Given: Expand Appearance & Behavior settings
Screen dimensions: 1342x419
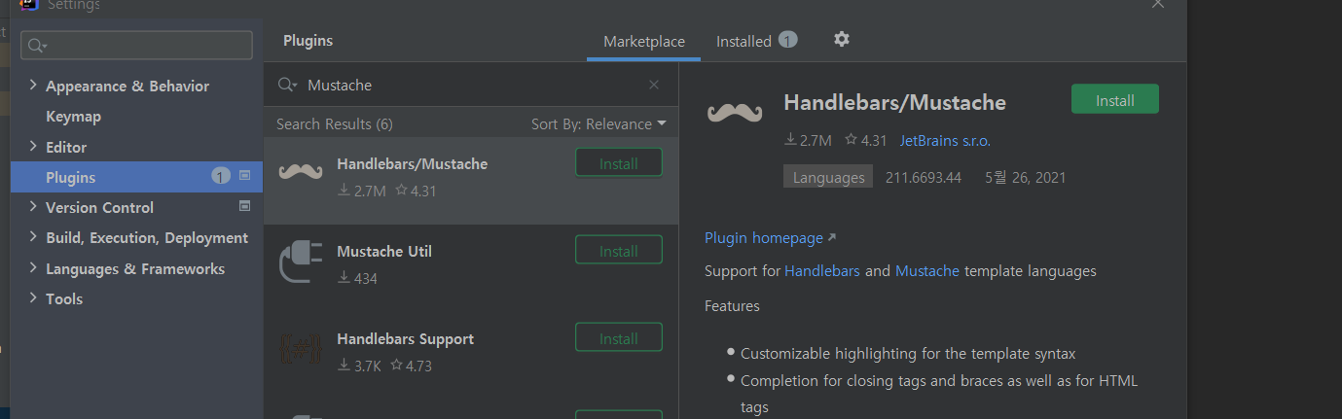Looking at the screenshot, I should click(x=33, y=86).
